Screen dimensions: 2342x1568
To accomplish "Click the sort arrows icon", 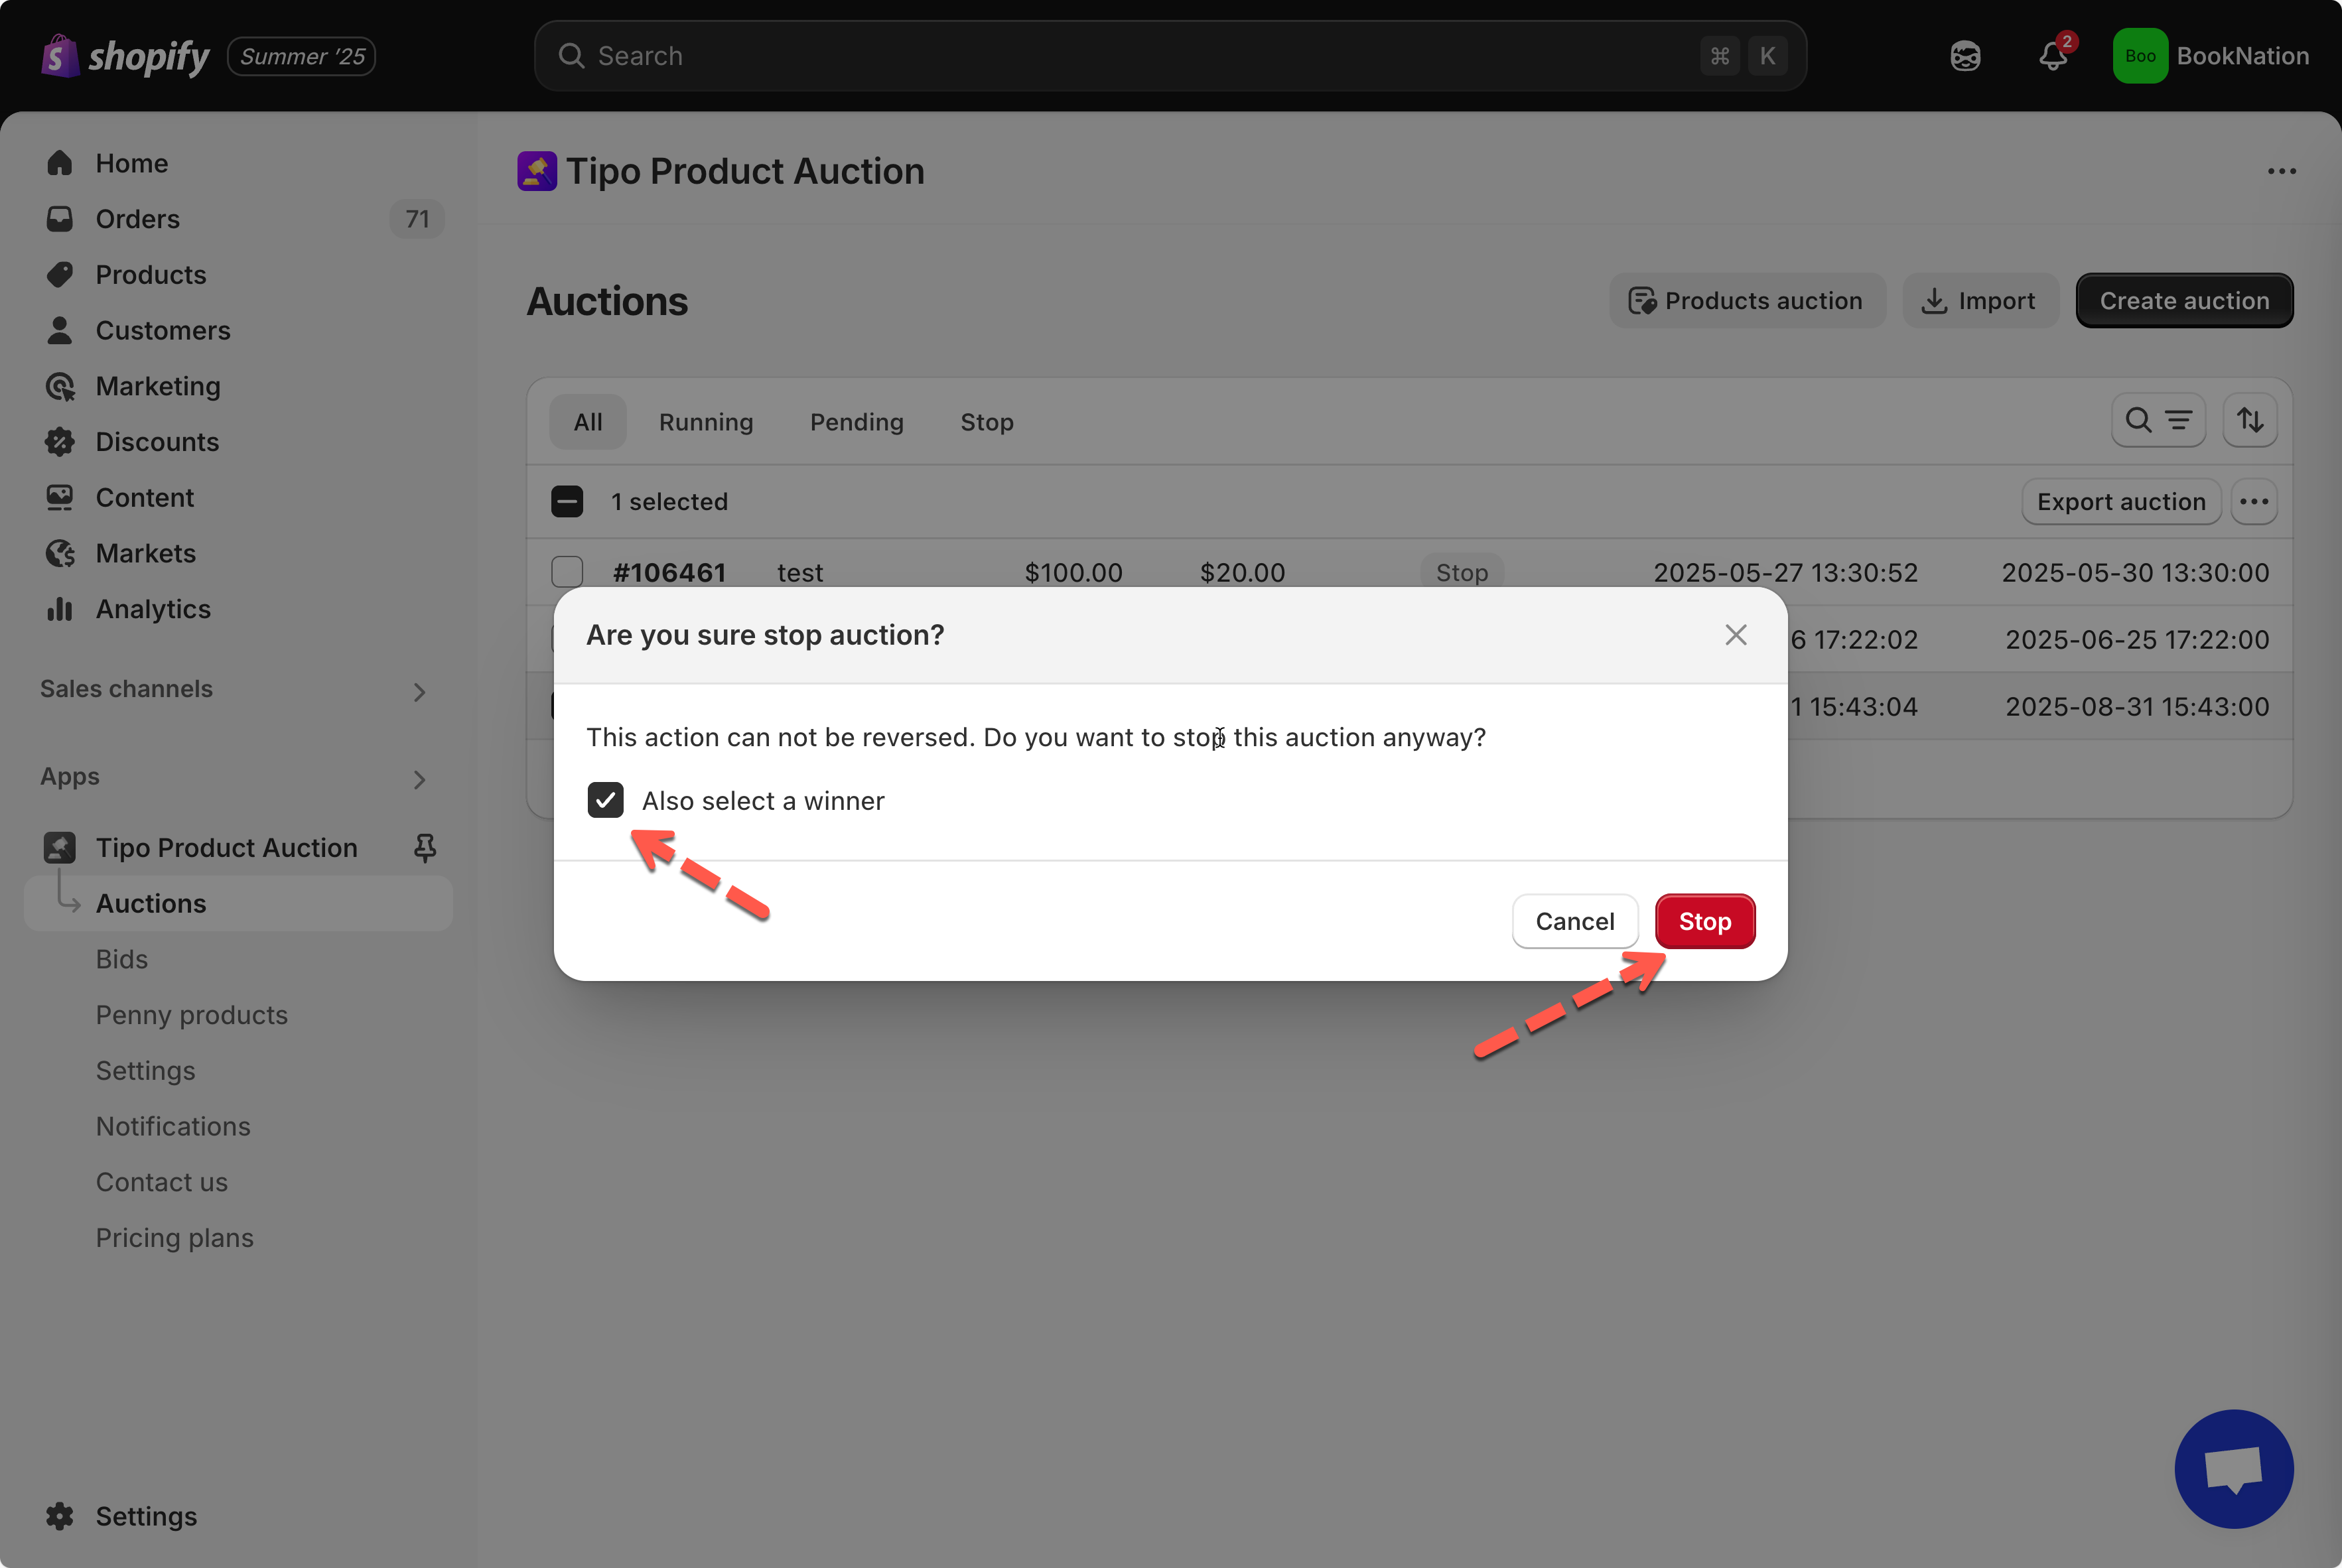I will click(2250, 420).
